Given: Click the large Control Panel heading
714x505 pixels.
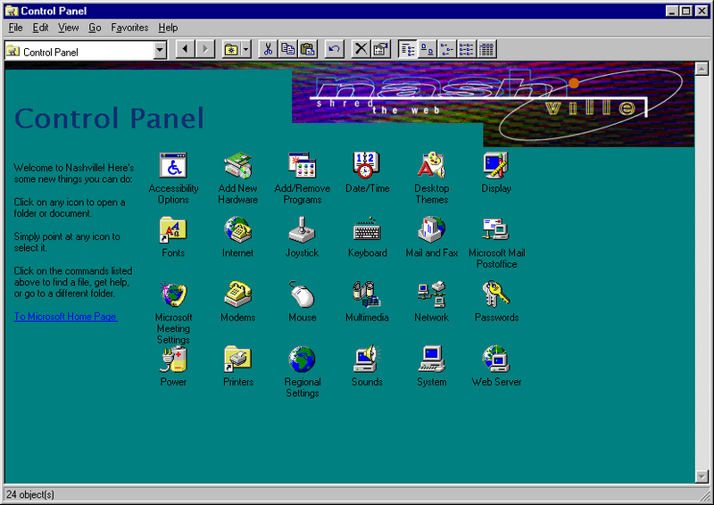Looking at the screenshot, I should pos(109,119).
